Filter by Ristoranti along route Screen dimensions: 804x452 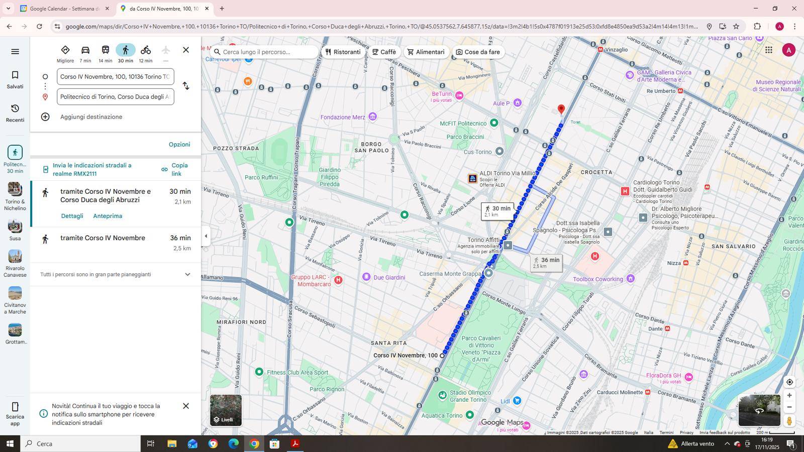coord(342,52)
